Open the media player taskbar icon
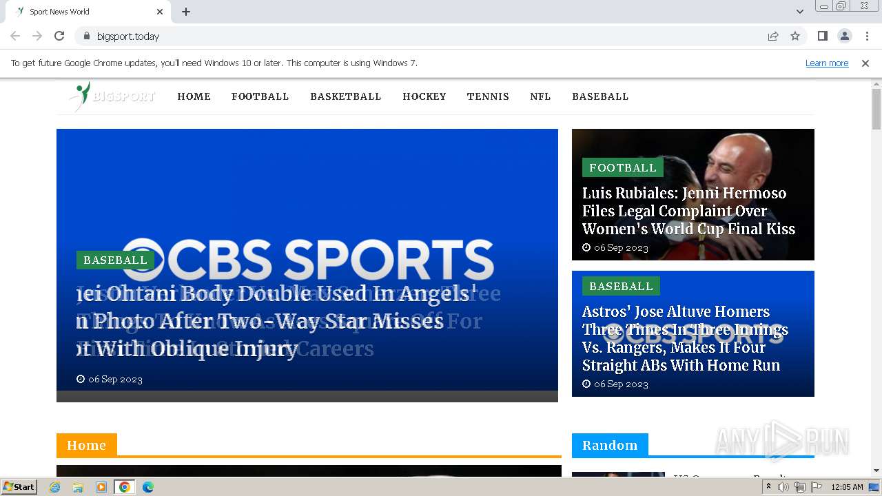882x496 pixels. [x=101, y=487]
